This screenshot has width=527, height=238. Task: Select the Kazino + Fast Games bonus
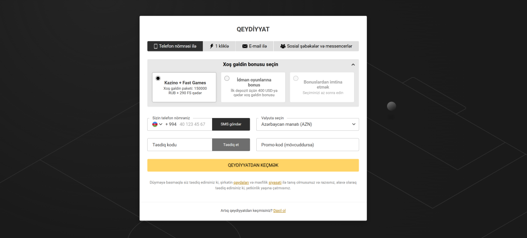click(184, 87)
